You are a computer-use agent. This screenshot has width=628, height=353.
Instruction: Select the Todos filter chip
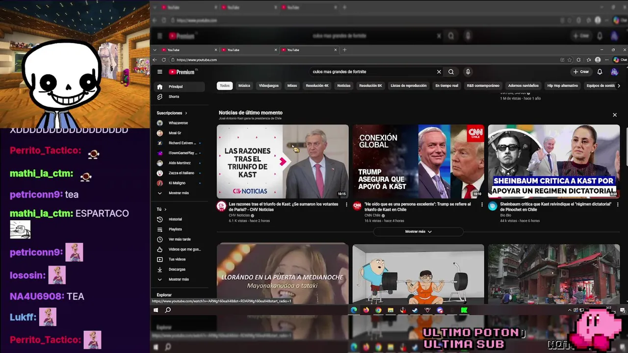(x=225, y=86)
